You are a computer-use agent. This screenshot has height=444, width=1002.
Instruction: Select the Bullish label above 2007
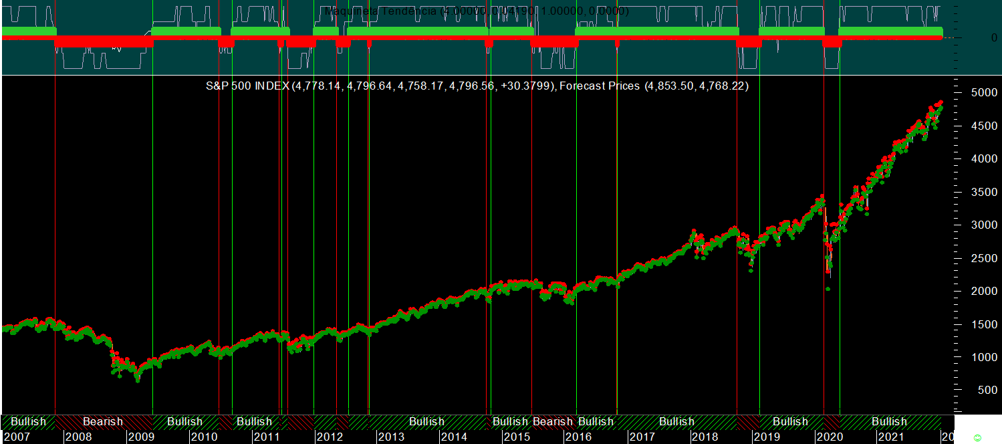pyautogui.click(x=29, y=422)
